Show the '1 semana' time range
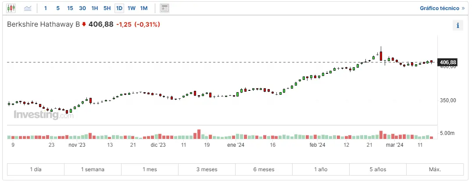The image size is (472, 183). click(x=93, y=169)
